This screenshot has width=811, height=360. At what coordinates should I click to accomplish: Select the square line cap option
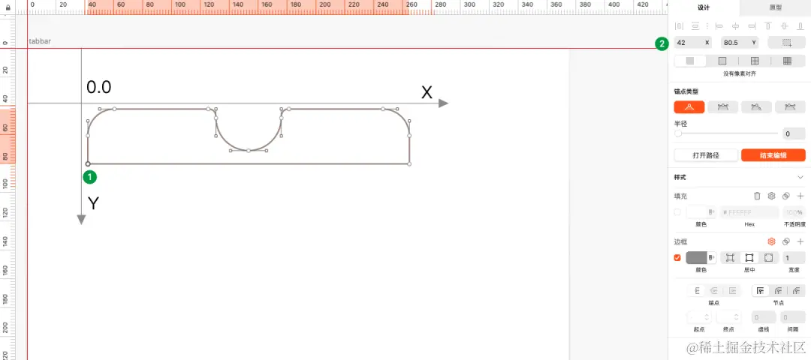(x=731, y=290)
